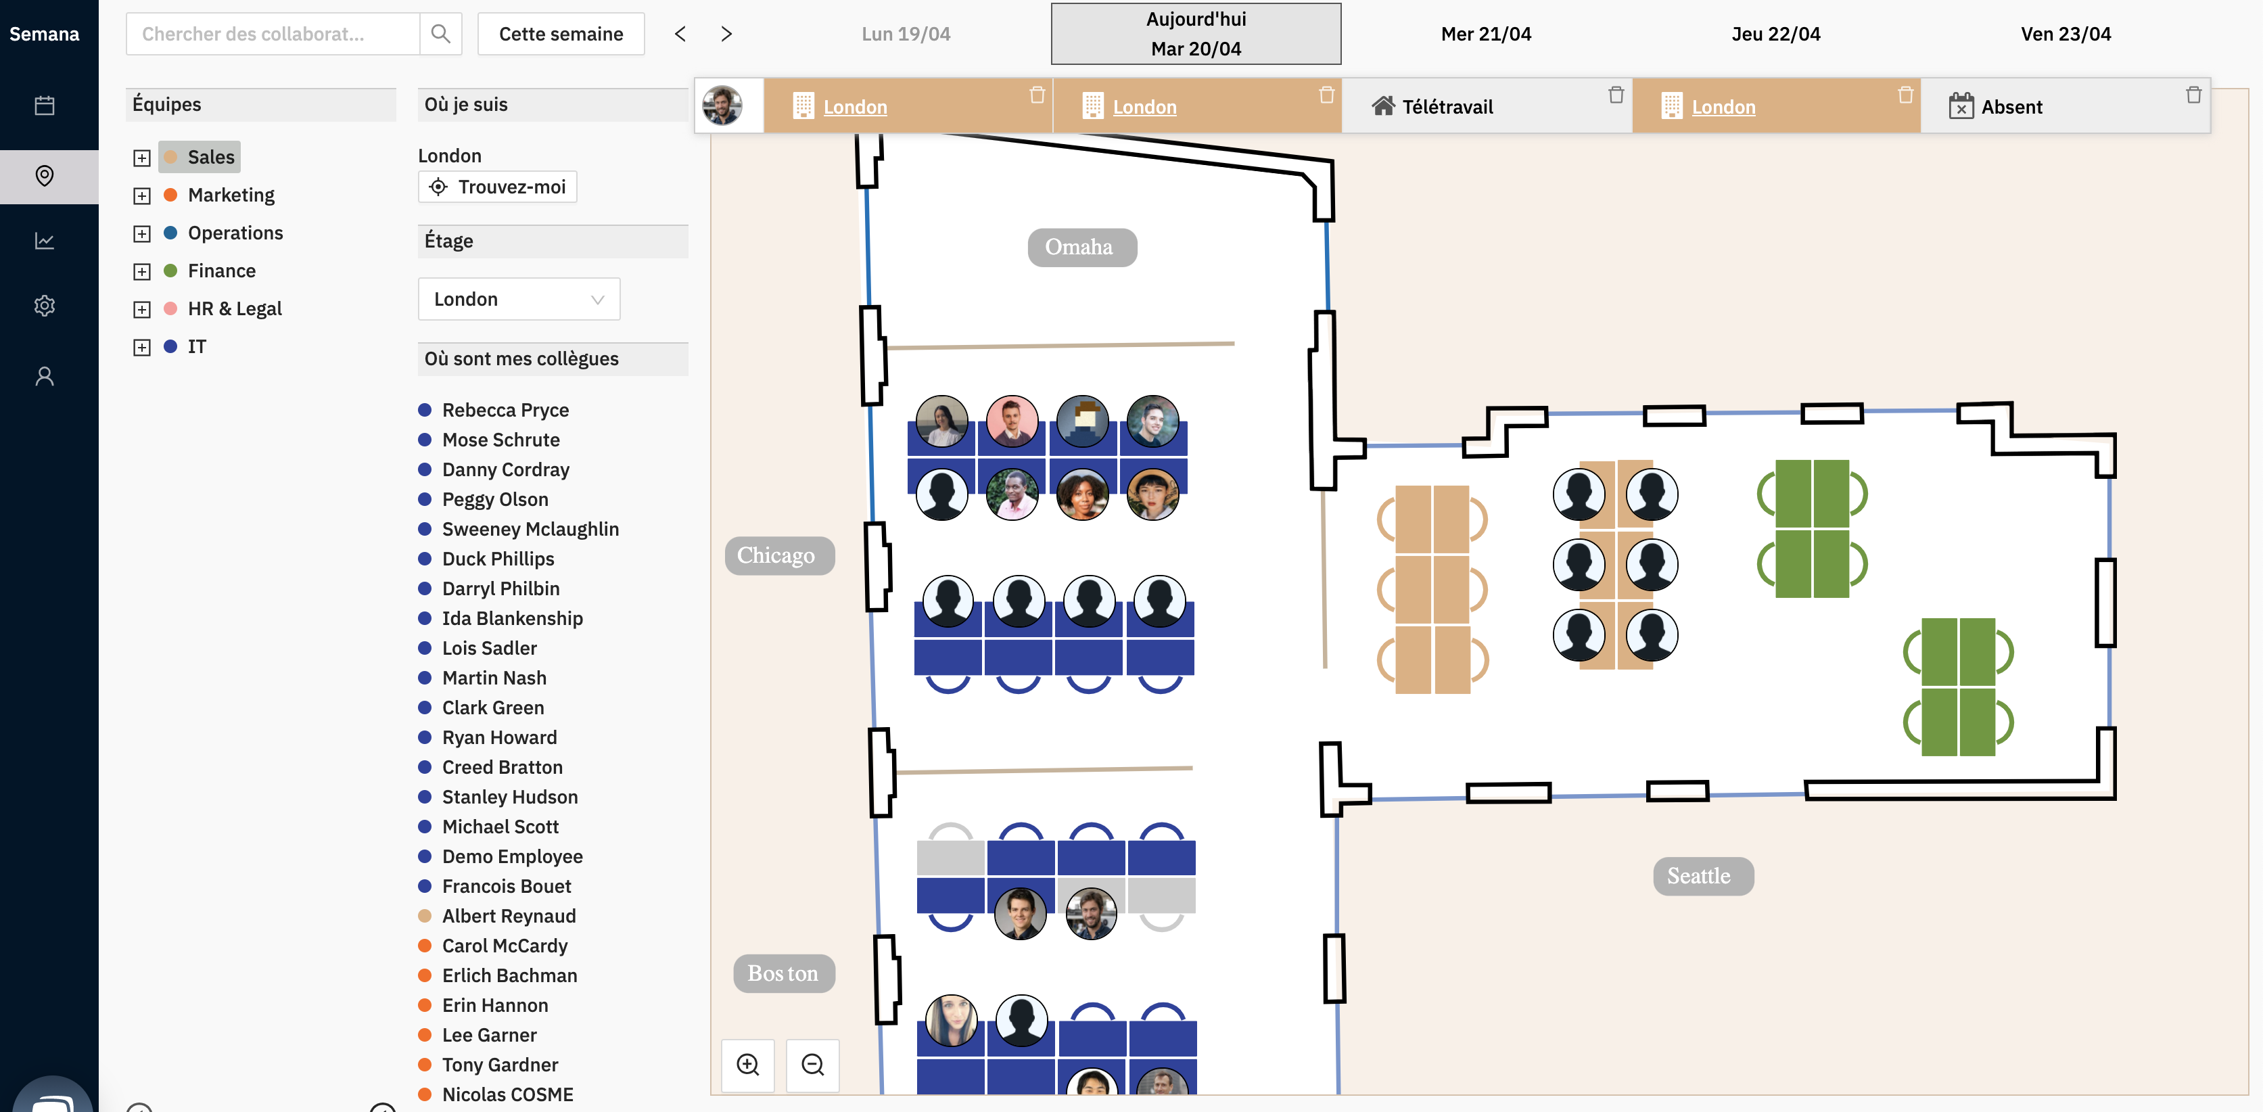
Task: Open Thursday's London location link
Action: [x=1723, y=107]
